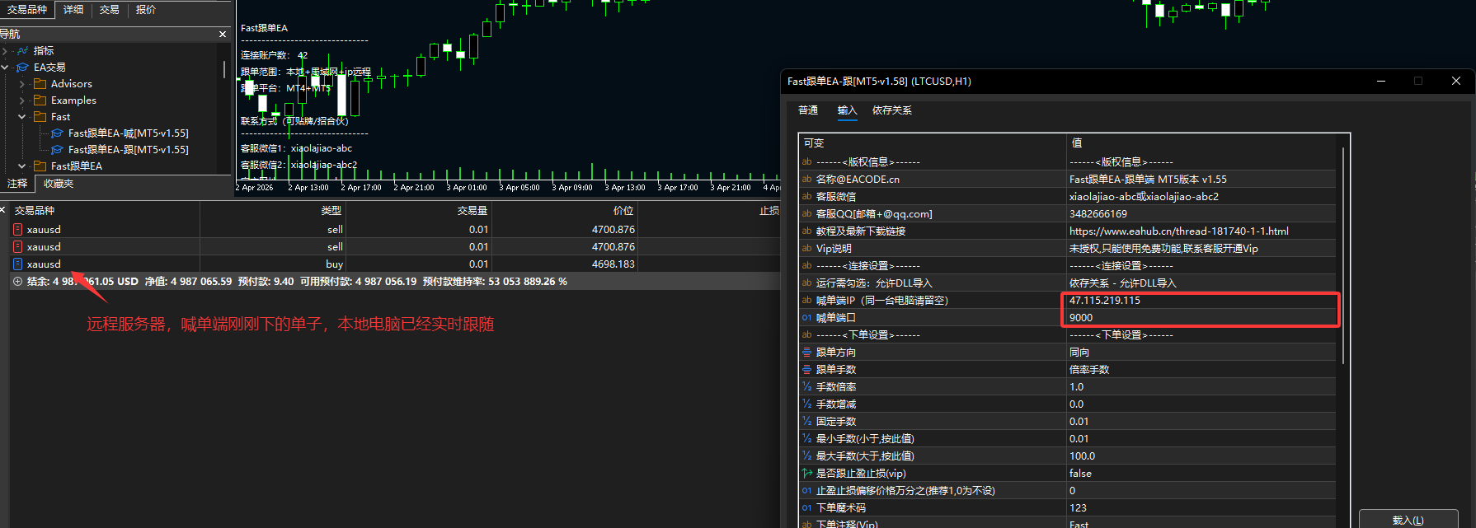This screenshot has height=528, width=1476.
Task: Collapse the Fast folder node
Action: click(x=22, y=117)
